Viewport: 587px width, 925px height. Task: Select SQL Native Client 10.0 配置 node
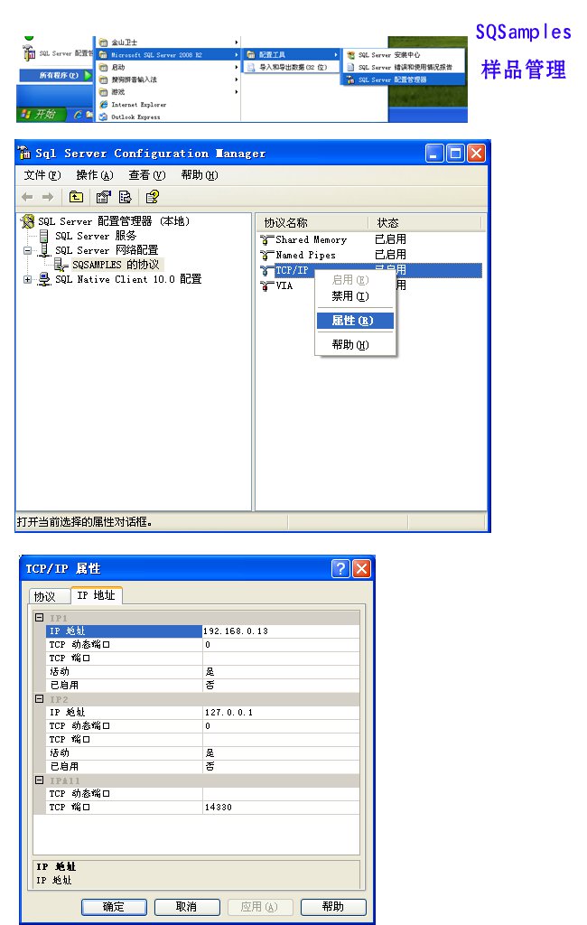128,280
